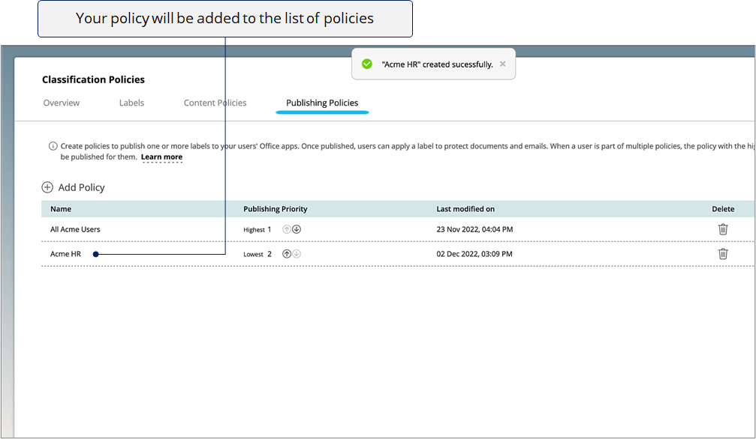Delete the All Acme Users policy
This screenshot has width=756, height=439.
723,229
